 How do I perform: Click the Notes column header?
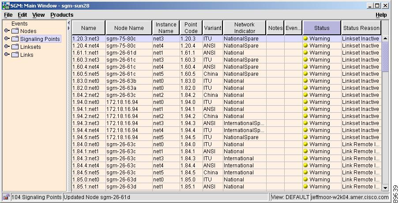[x=275, y=28]
